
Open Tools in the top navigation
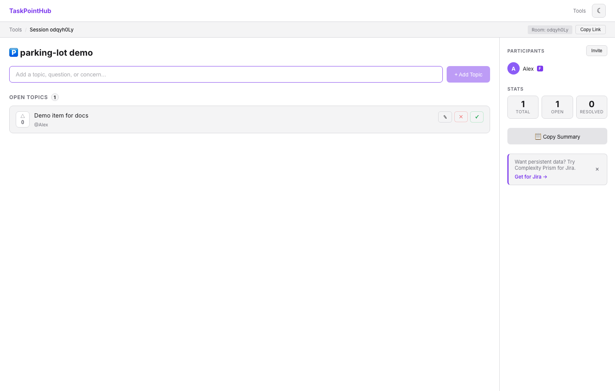(579, 11)
